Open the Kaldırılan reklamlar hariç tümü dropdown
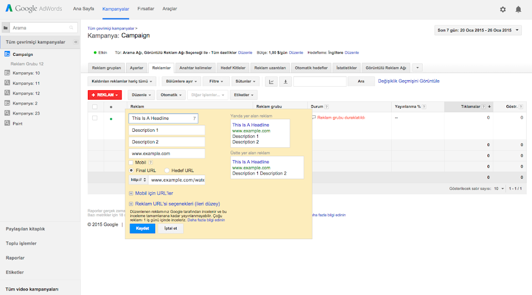 coord(122,81)
